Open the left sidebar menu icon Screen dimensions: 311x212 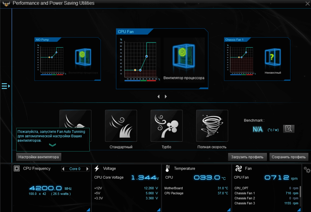[5, 86]
